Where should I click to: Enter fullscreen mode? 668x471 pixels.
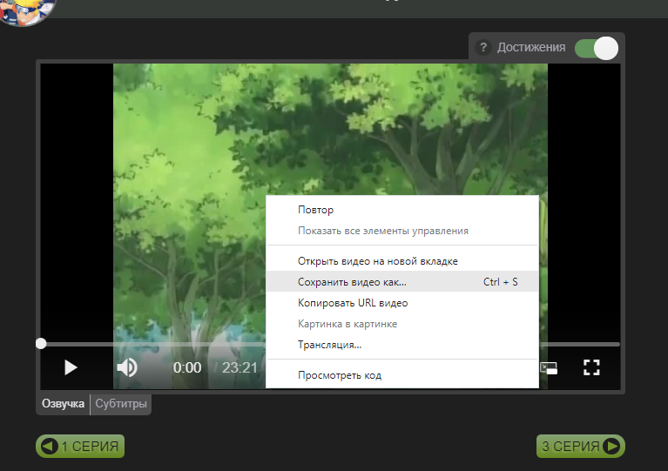coord(591,367)
